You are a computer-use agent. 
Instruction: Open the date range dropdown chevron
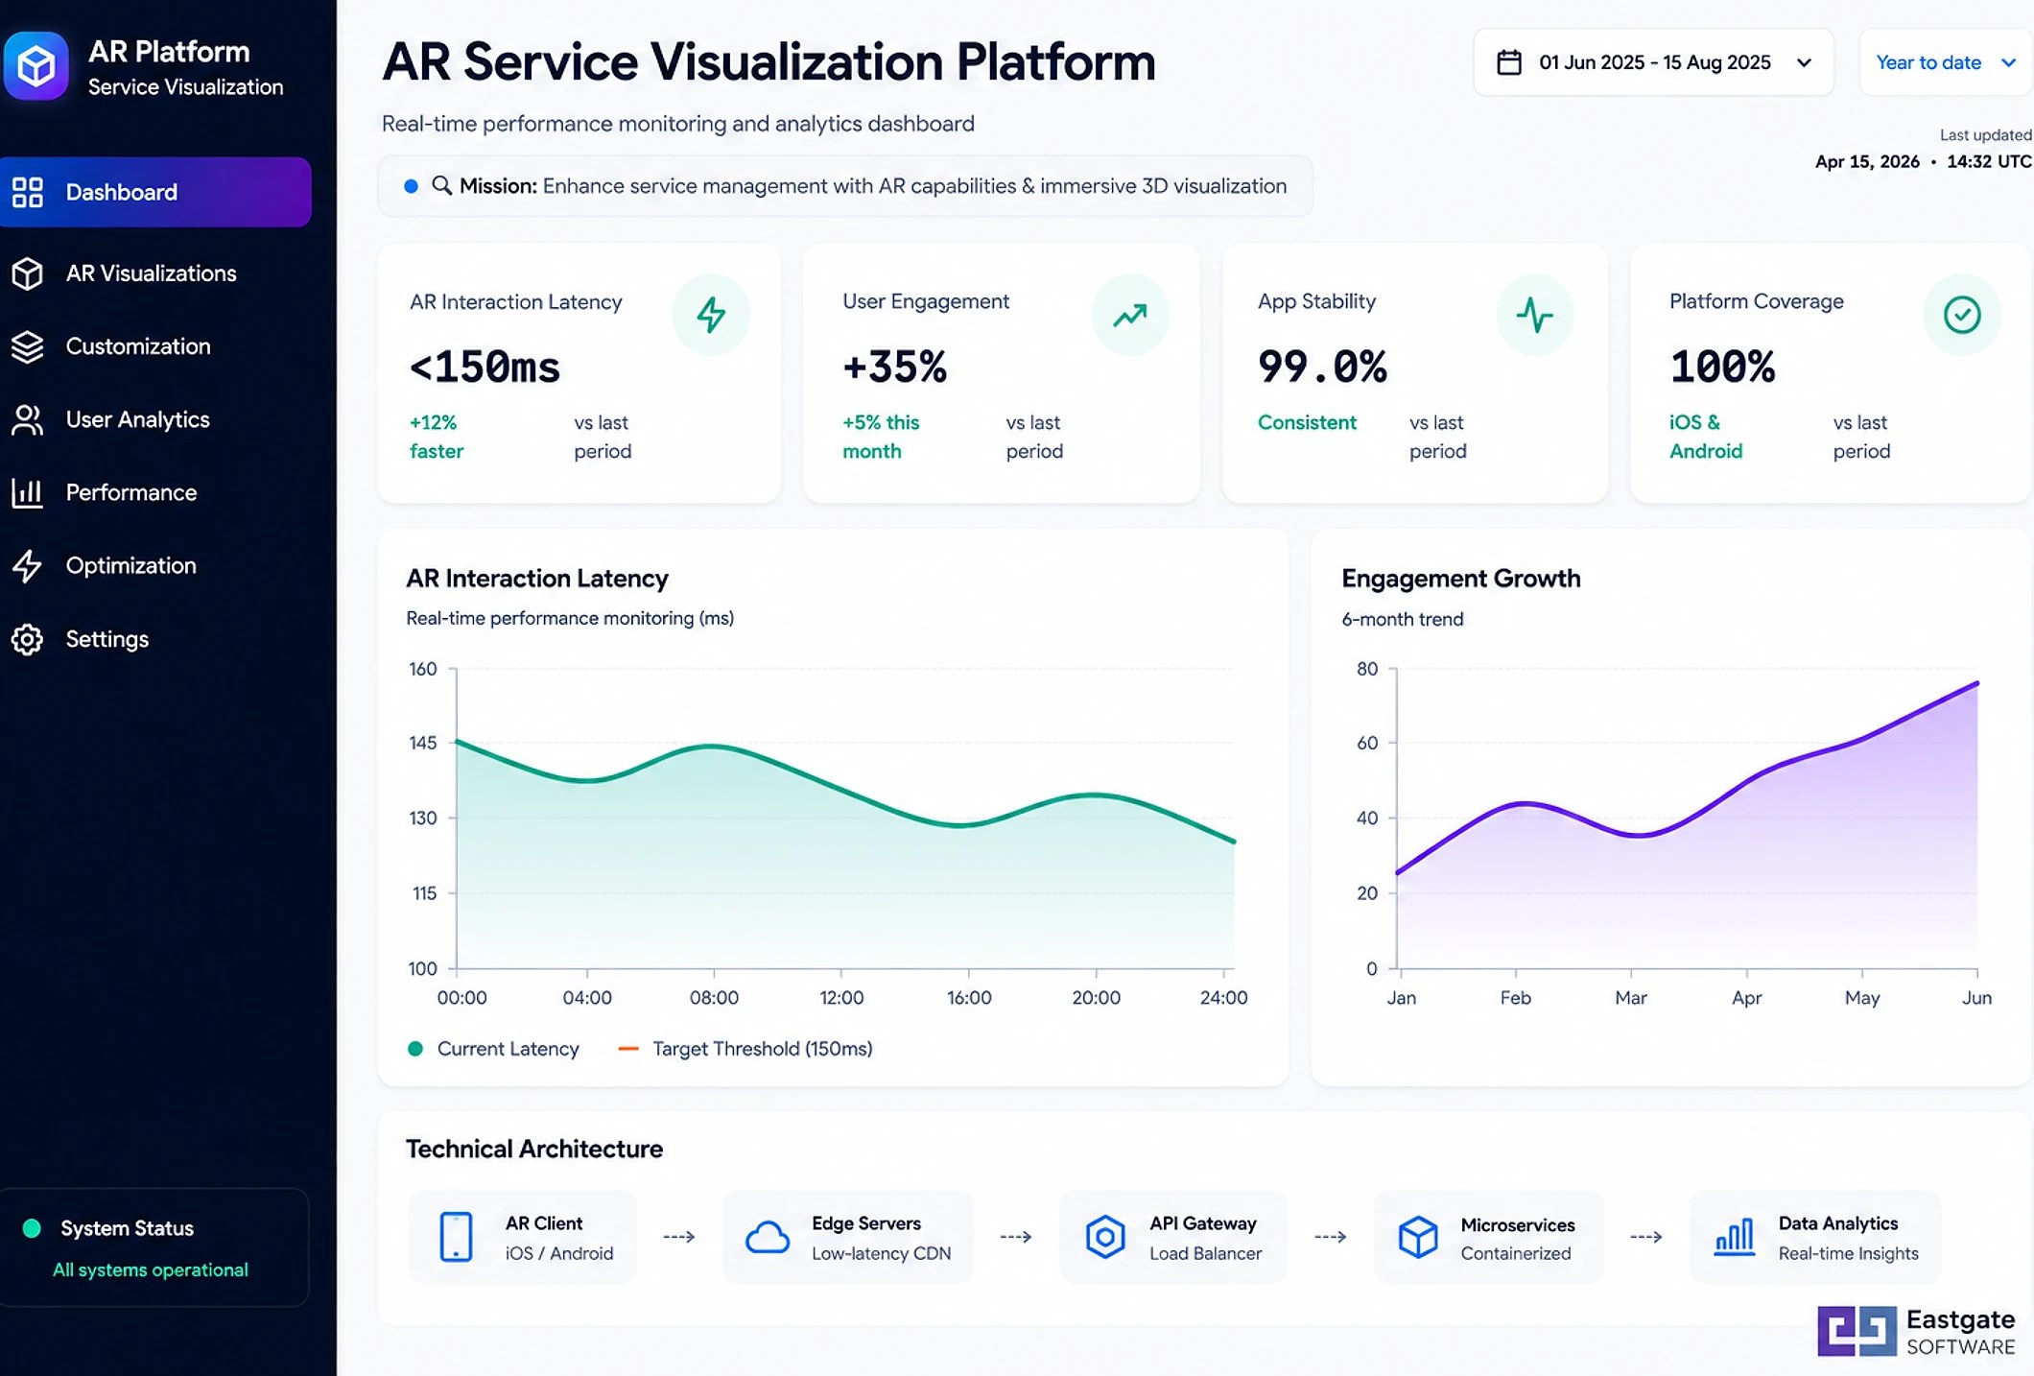pos(1804,63)
